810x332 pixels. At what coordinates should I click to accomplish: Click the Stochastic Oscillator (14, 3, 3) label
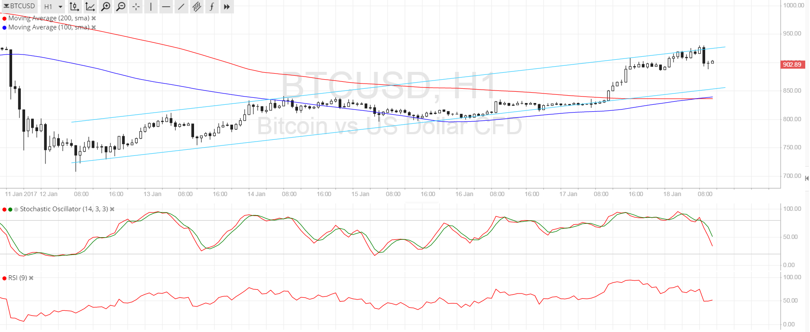(64, 209)
